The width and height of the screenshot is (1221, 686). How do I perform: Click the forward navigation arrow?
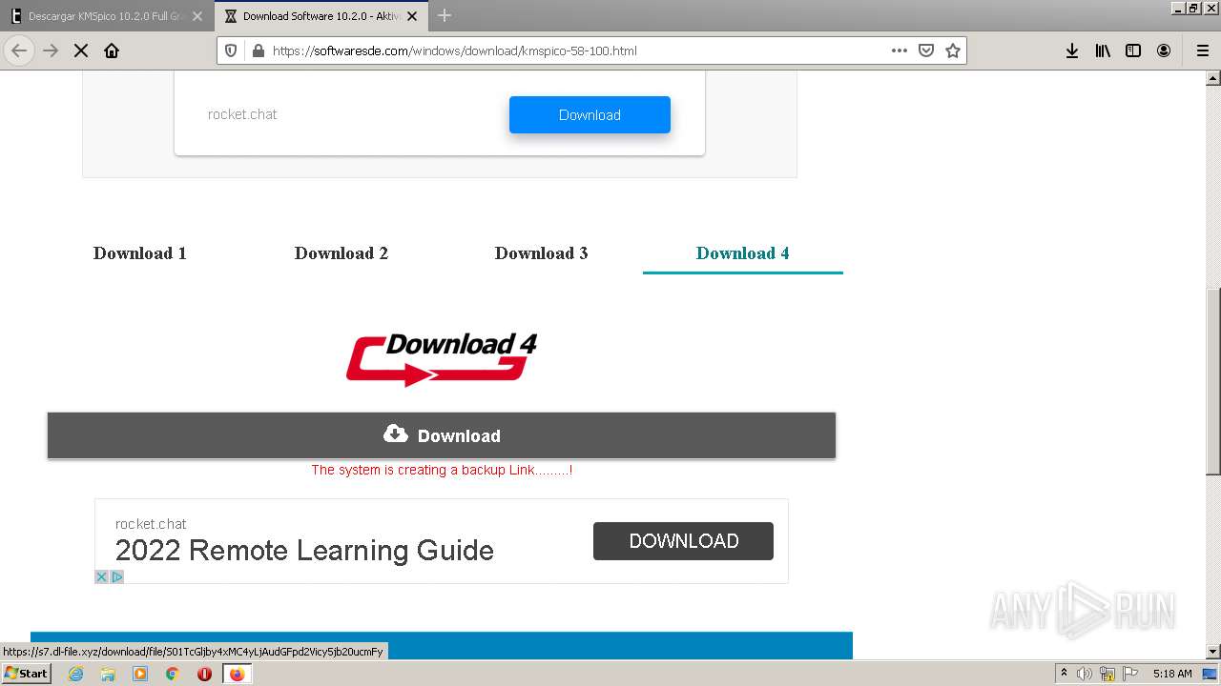(51, 50)
